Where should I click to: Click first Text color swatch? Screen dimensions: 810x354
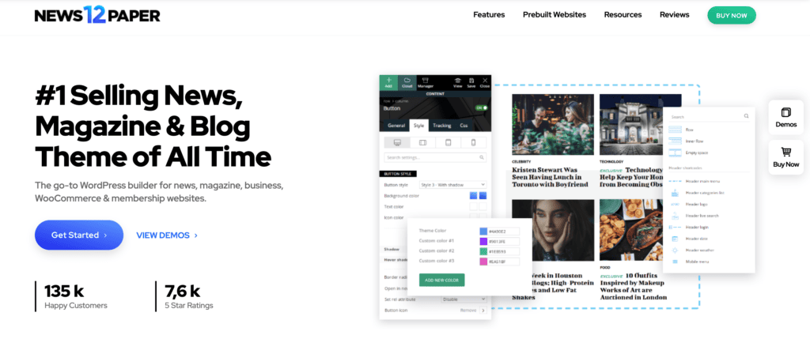[x=473, y=206]
